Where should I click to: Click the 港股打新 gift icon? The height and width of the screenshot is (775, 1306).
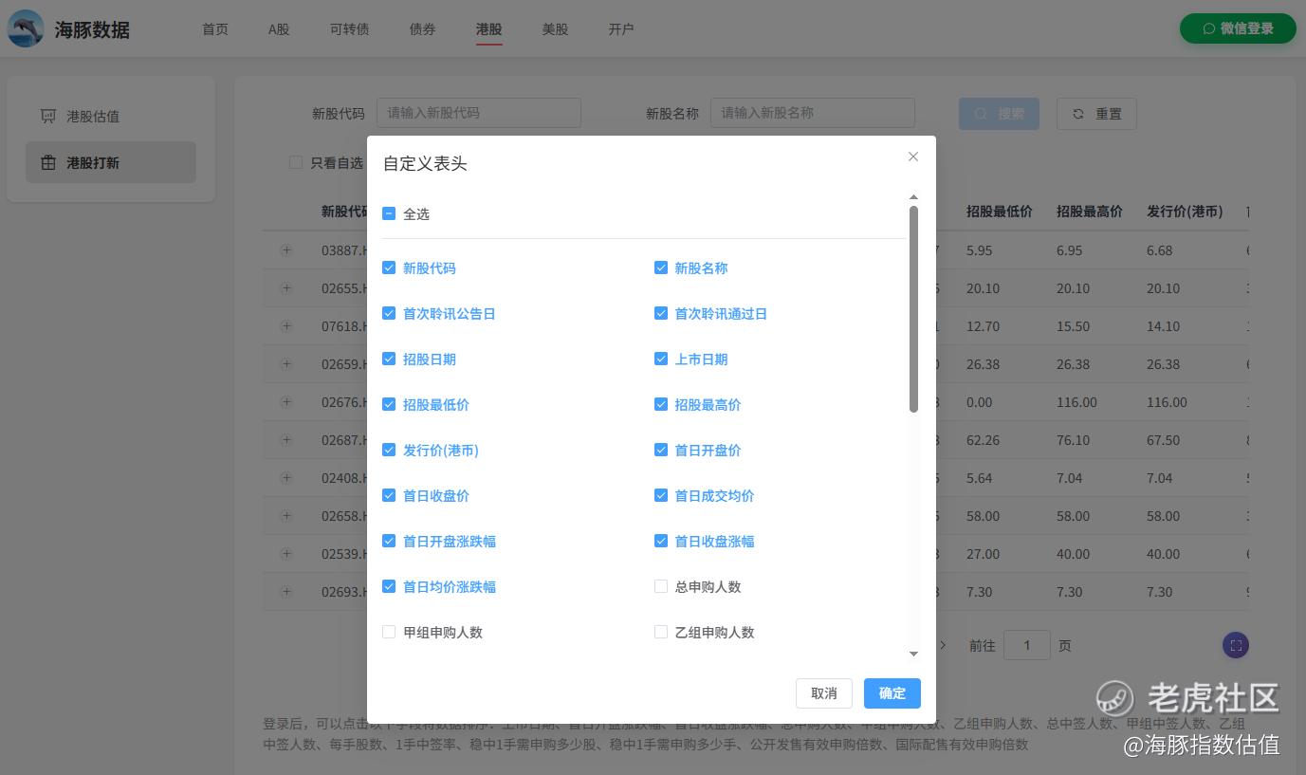click(48, 163)
